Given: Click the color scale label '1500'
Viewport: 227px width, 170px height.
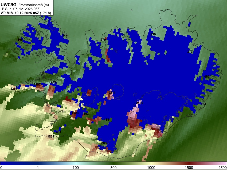Looking at the screenshot, I should [x=189, y=168].
